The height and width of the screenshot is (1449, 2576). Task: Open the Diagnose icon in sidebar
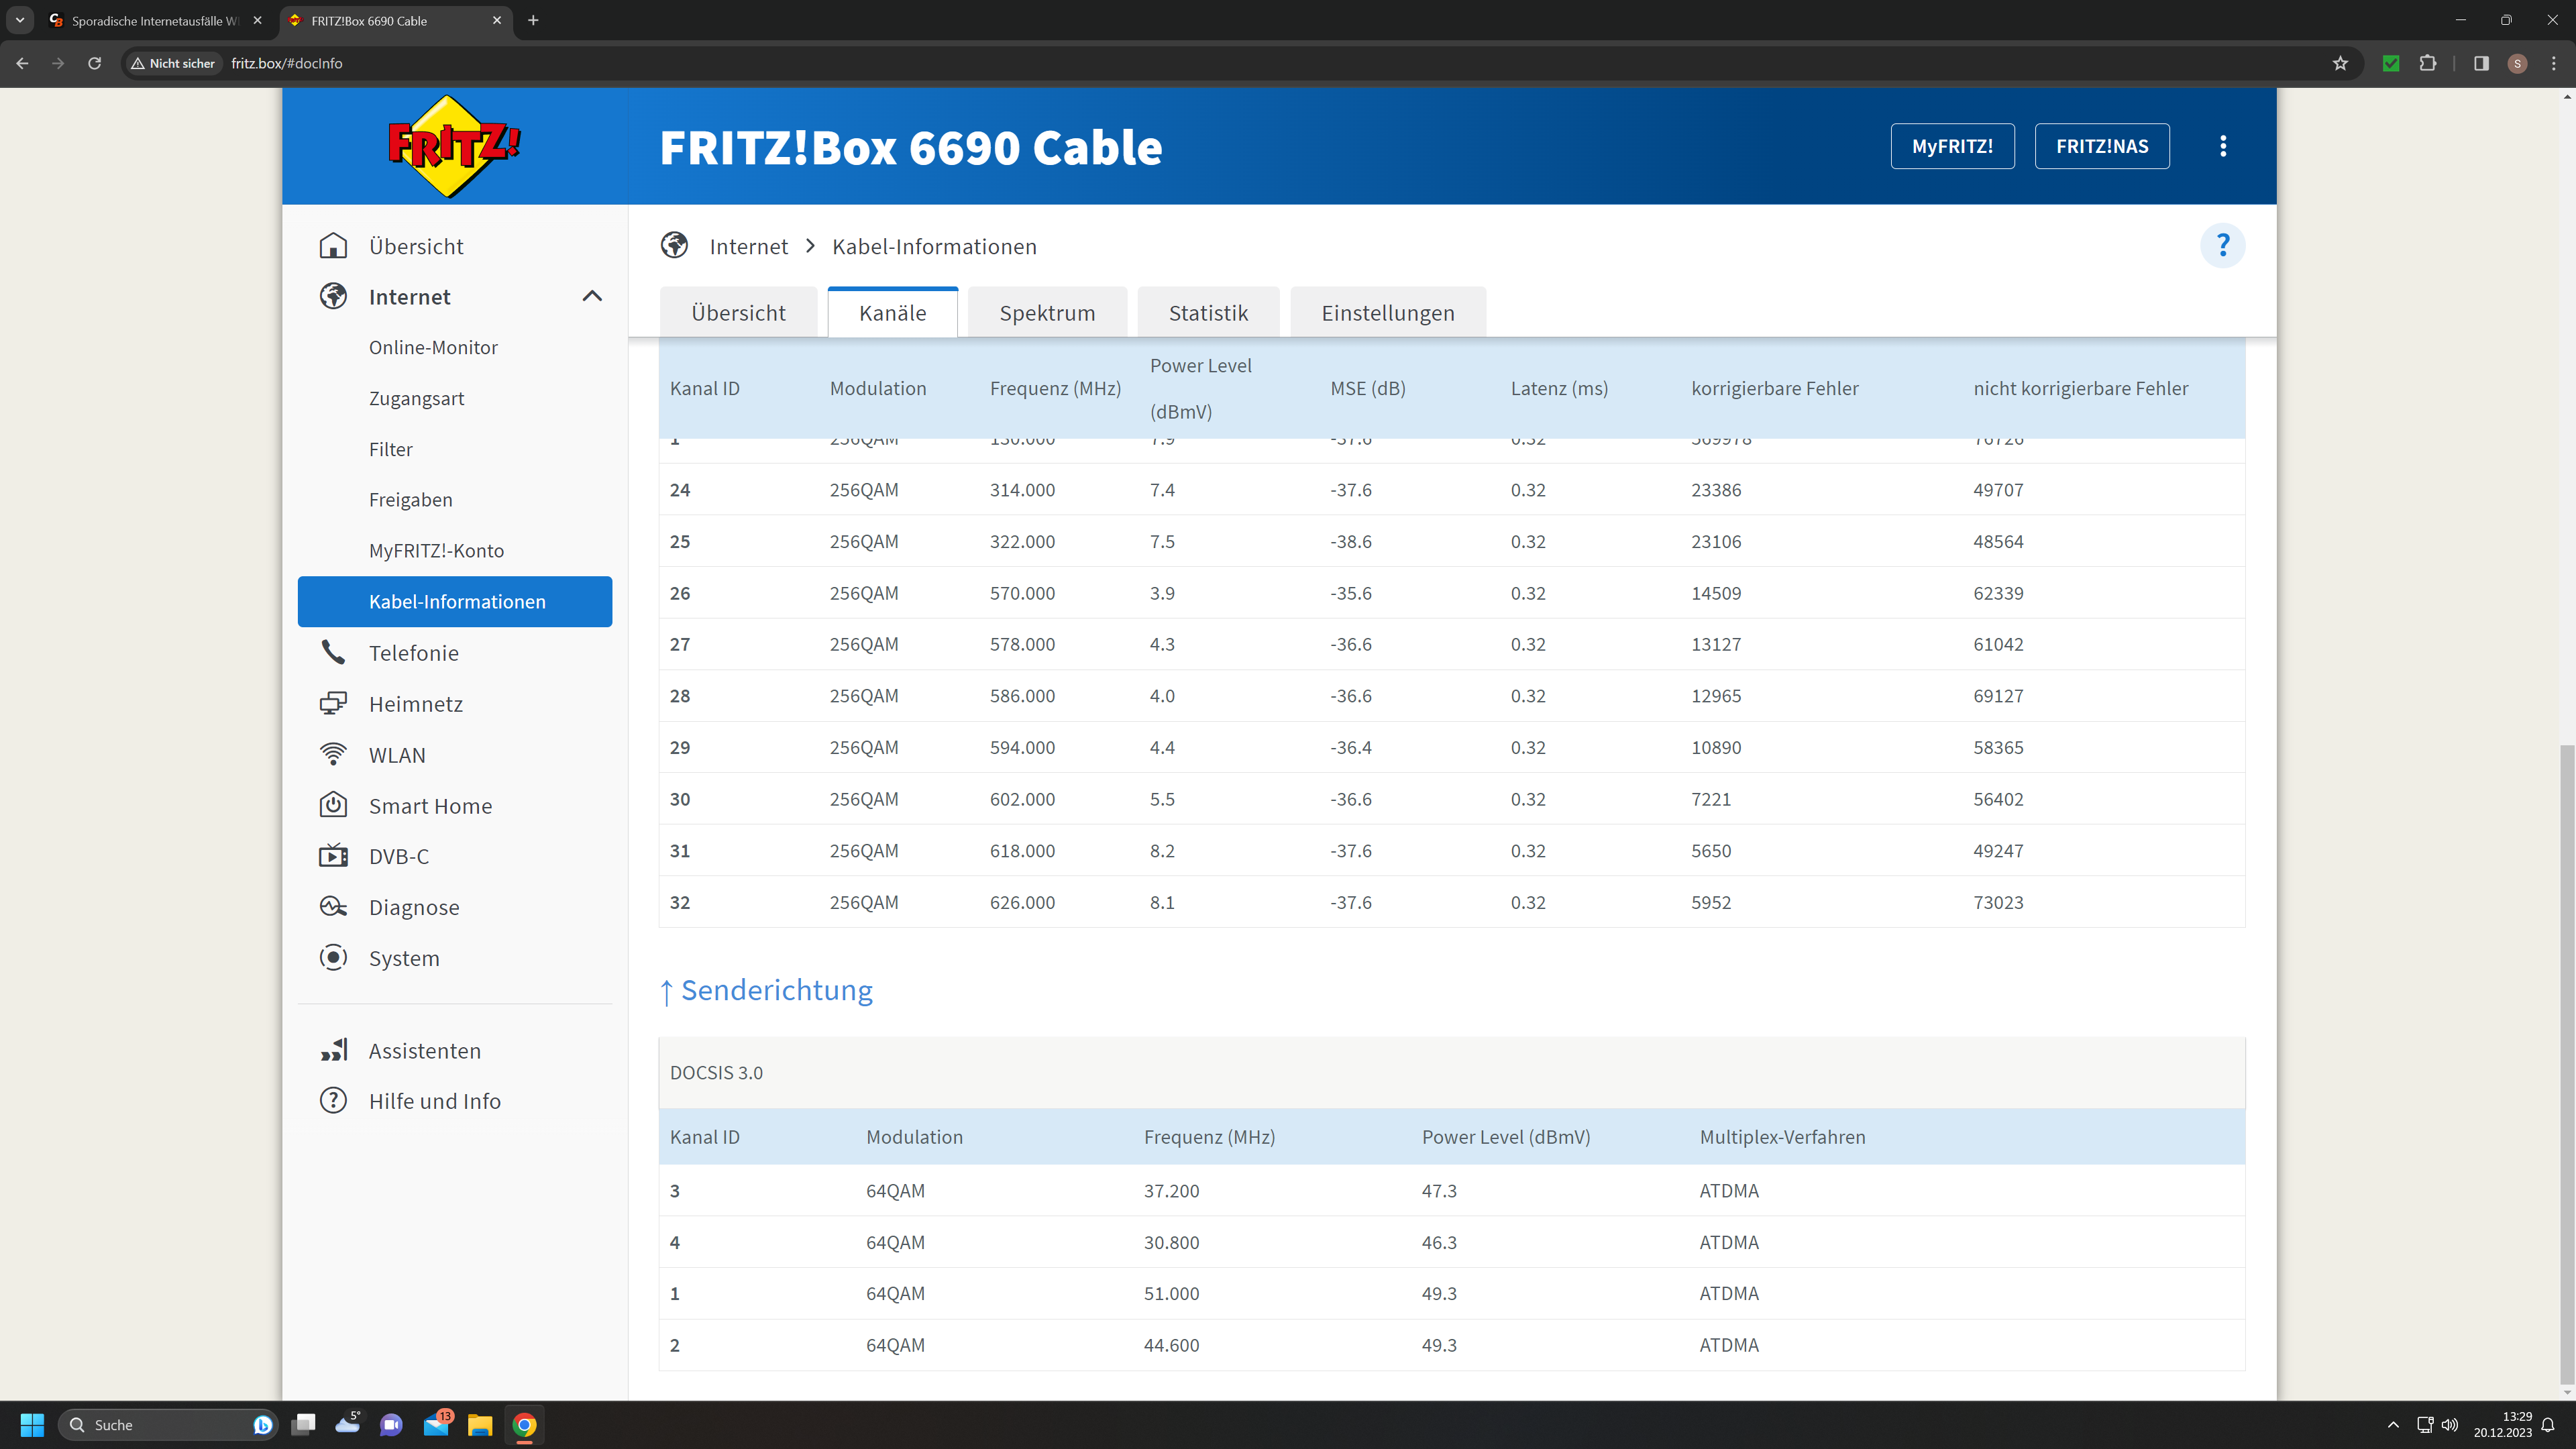pyautogui.click(x=333, y=907)
